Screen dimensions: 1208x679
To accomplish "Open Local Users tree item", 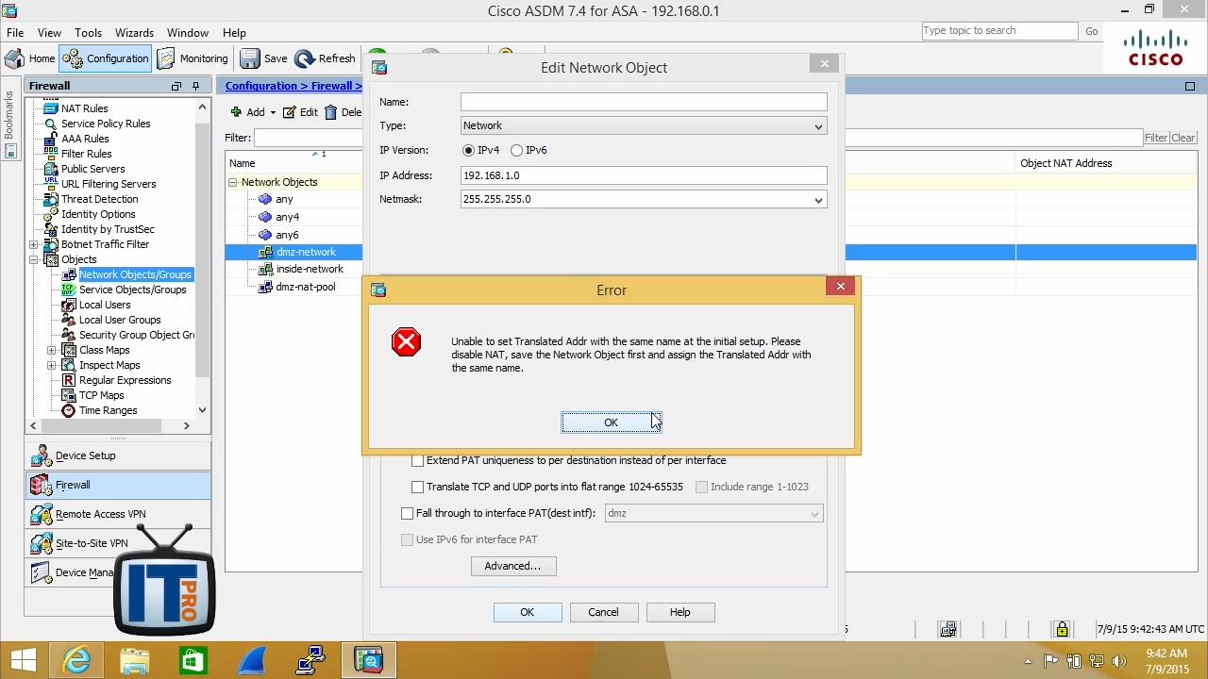I will click(x=105, y=305).
